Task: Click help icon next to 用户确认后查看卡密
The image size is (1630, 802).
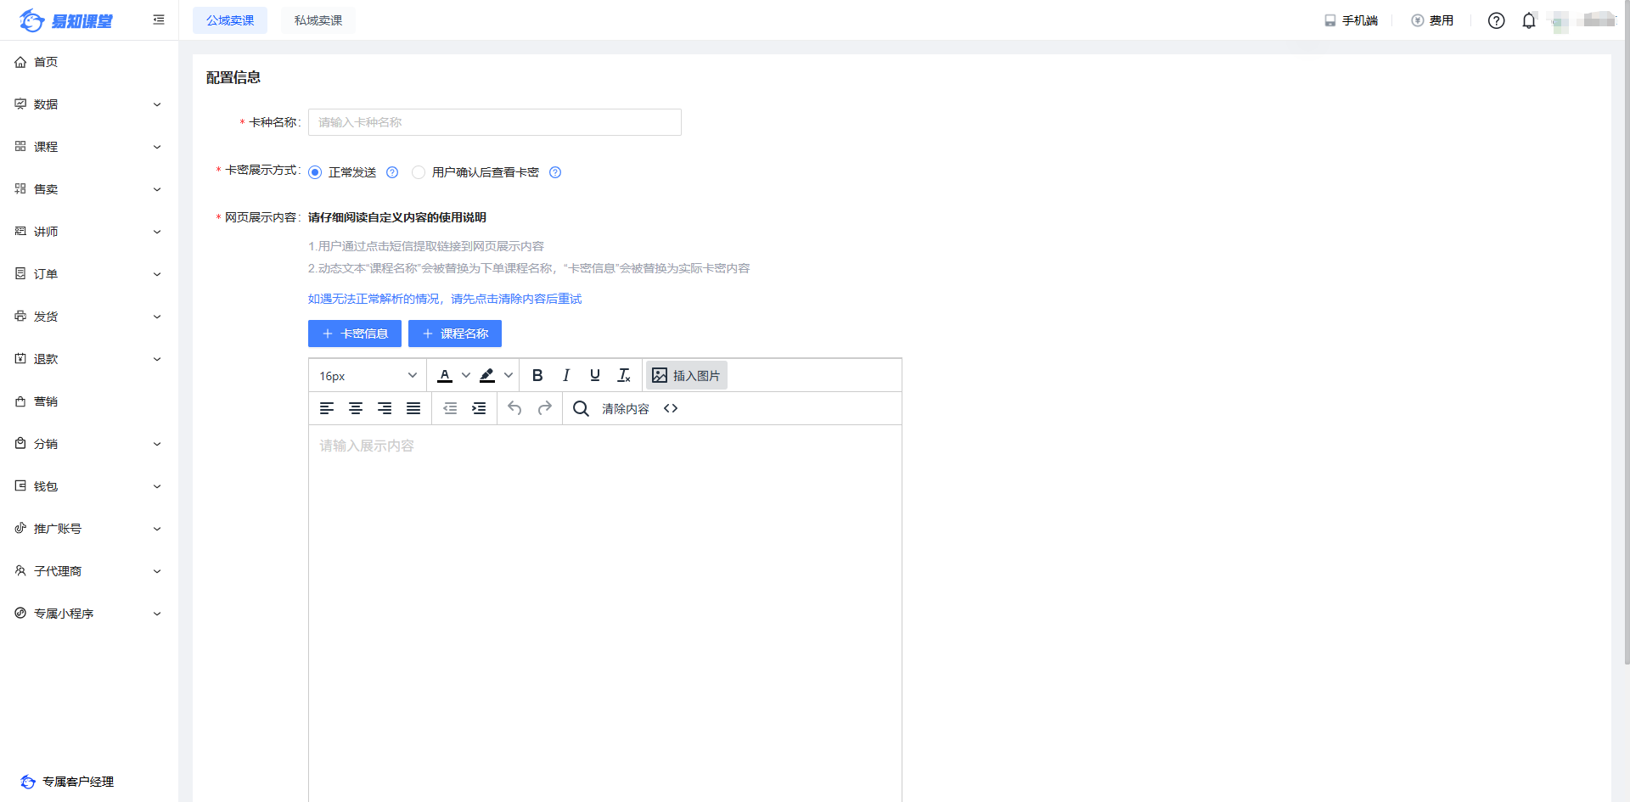Action: (x=555, y=172)
